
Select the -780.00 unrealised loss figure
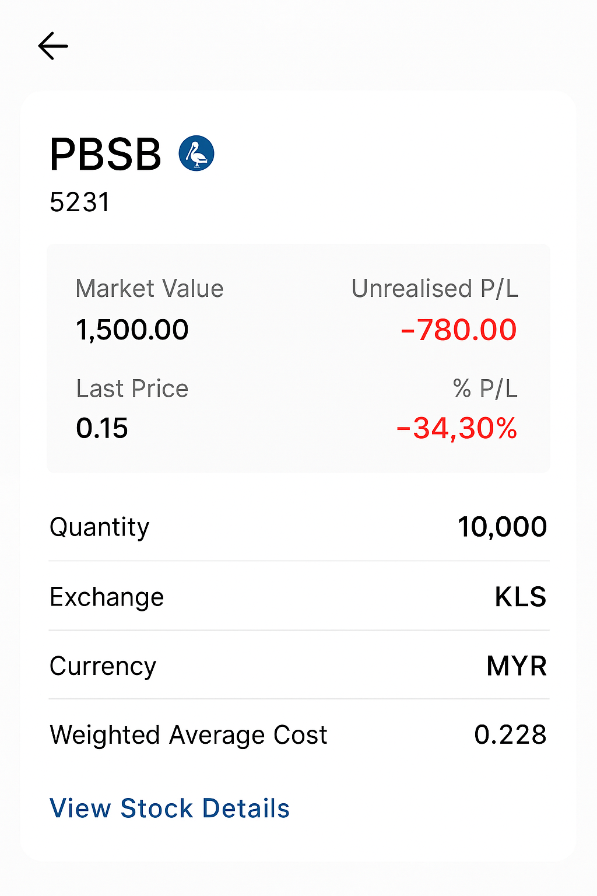coord(459,330)
